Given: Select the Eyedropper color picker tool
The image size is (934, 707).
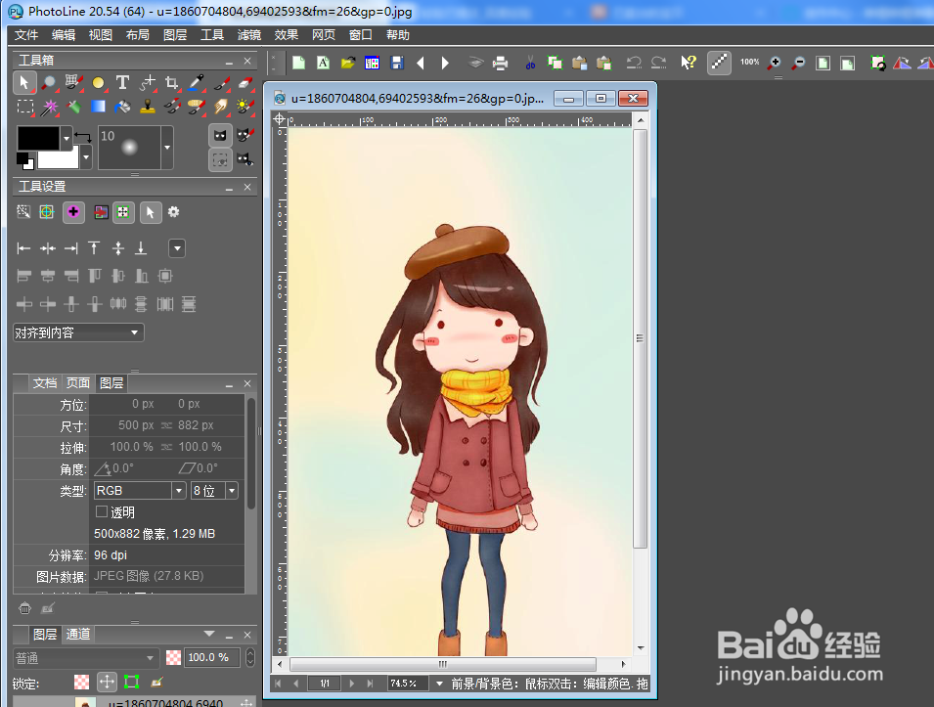Looking at the screenshot, I should coord(196,83).
